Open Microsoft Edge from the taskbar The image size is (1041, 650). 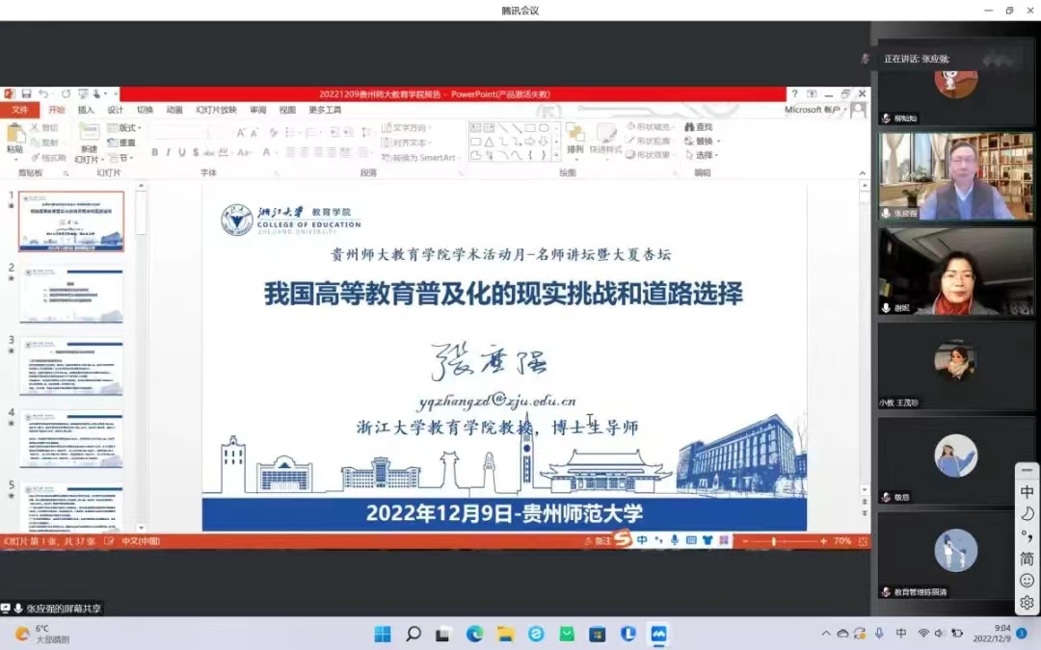474,634
